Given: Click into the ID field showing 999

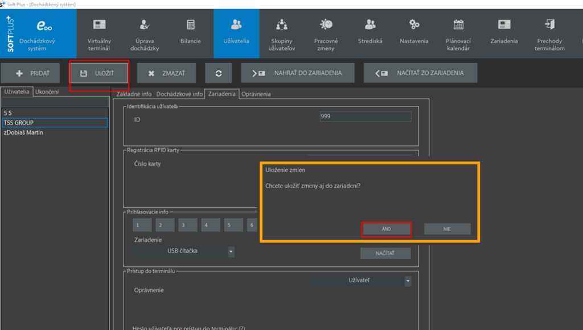Looking at the screenshot, I should pos(365,116).
